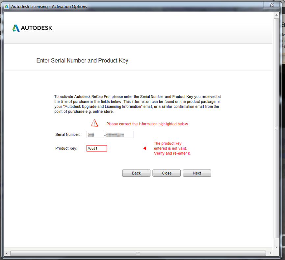Click the vertical scrollbar up arrow
The width and height of the screenshot is (285, 260).
pos(276,15)
